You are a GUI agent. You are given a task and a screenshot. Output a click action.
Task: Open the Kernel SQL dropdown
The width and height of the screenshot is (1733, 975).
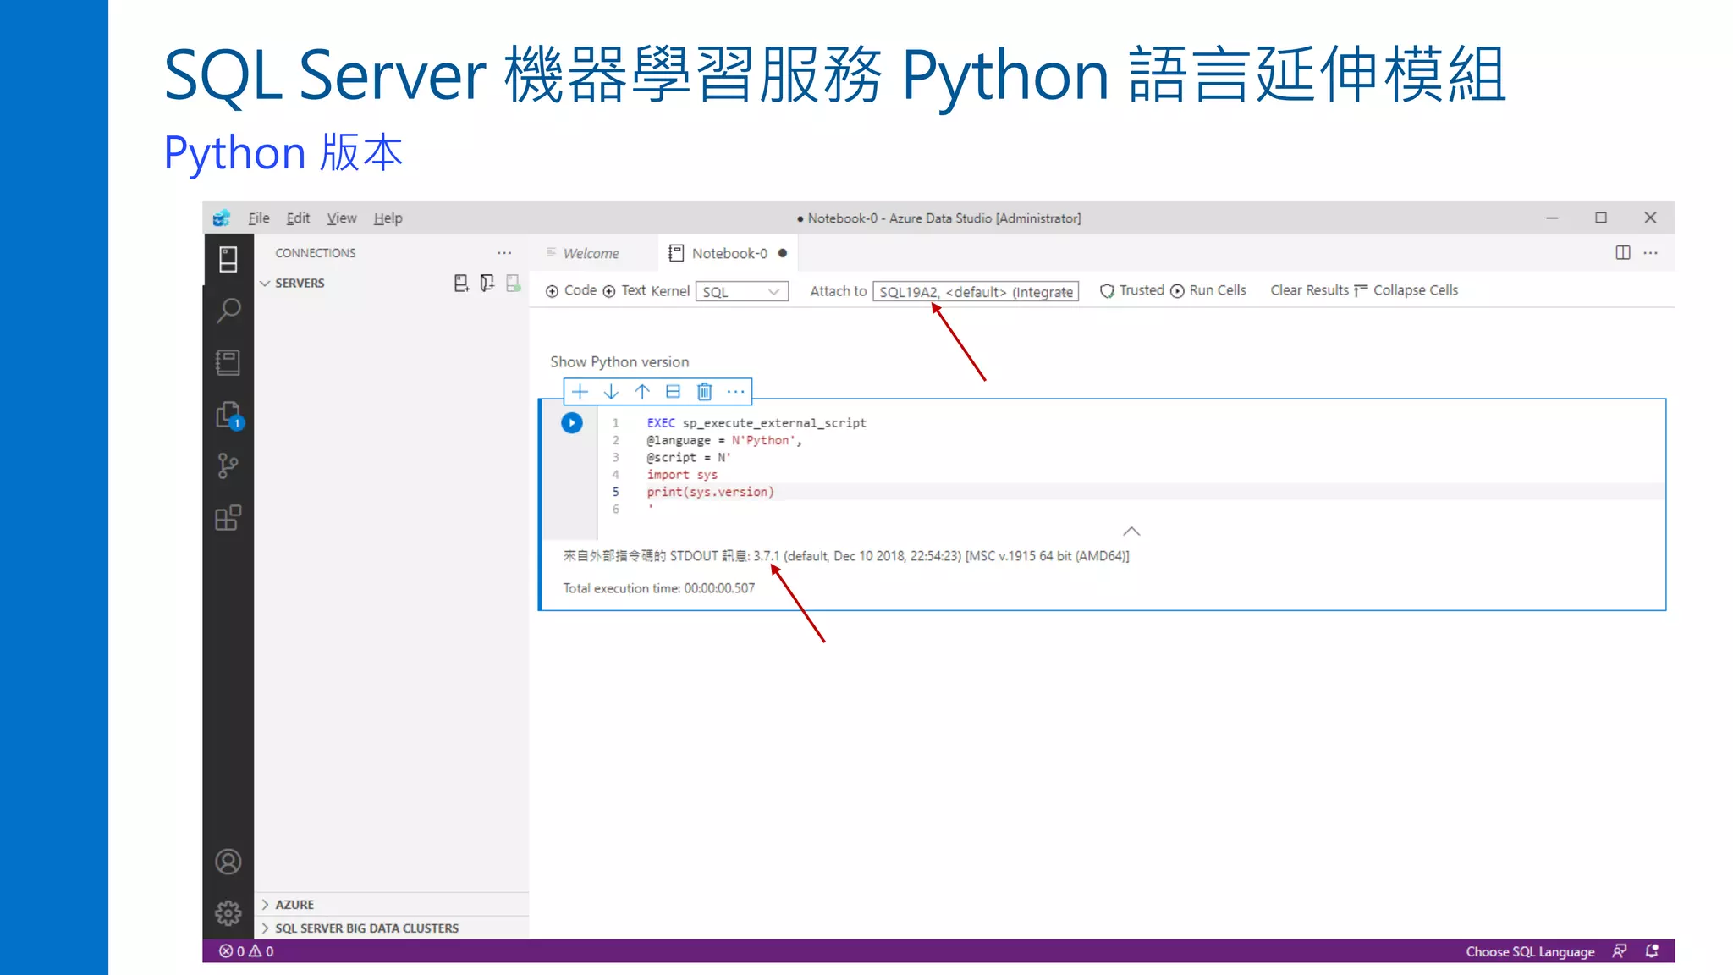[741, 291]
